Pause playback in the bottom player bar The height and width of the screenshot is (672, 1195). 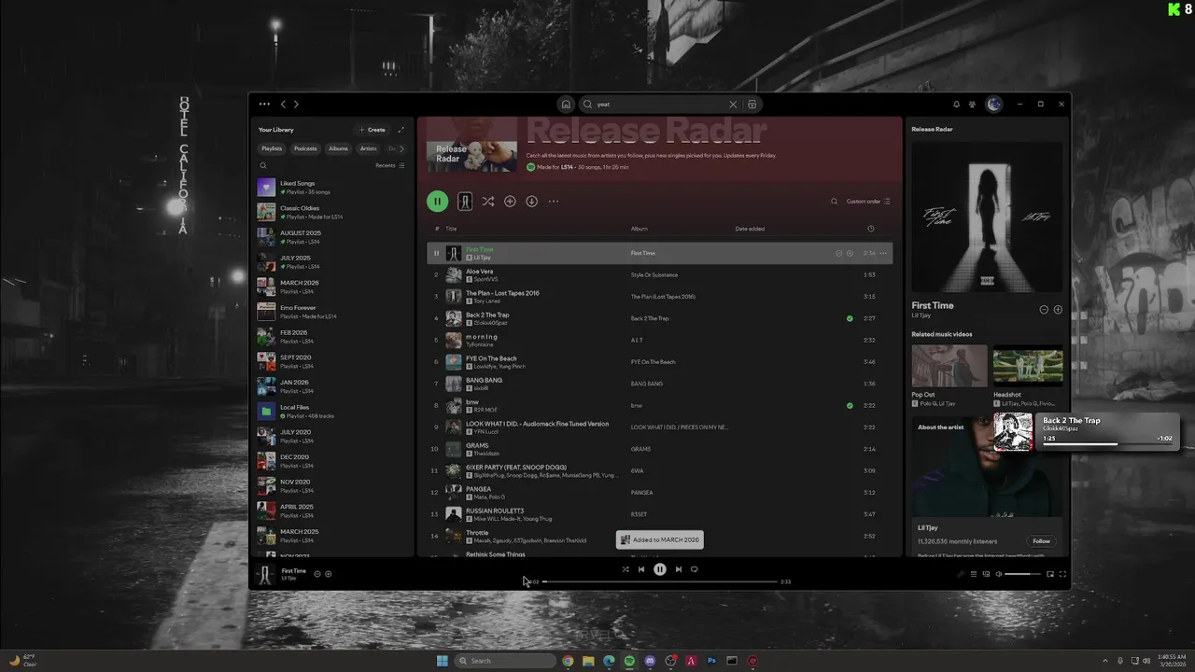click(x=660, y=569)
